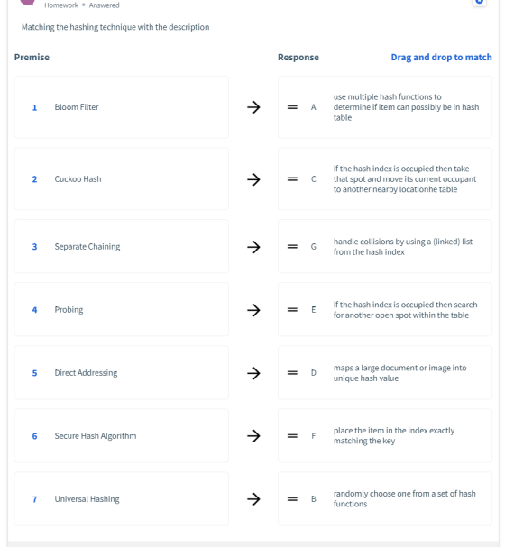
Task: Click drag handle icon for response G
Action: [x=292, y=247]
